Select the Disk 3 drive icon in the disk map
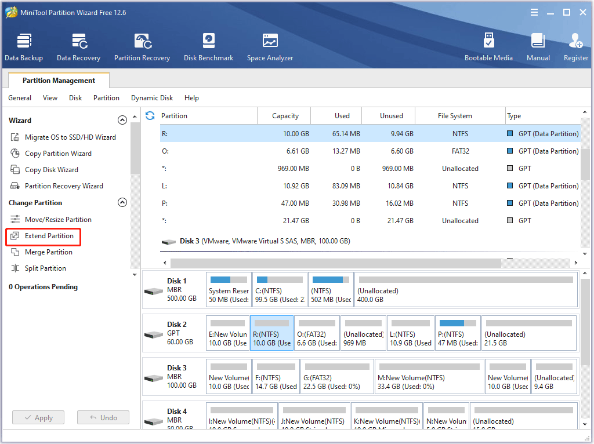The image size is (594, 444). pyautogui.click(x=154, y=378)
